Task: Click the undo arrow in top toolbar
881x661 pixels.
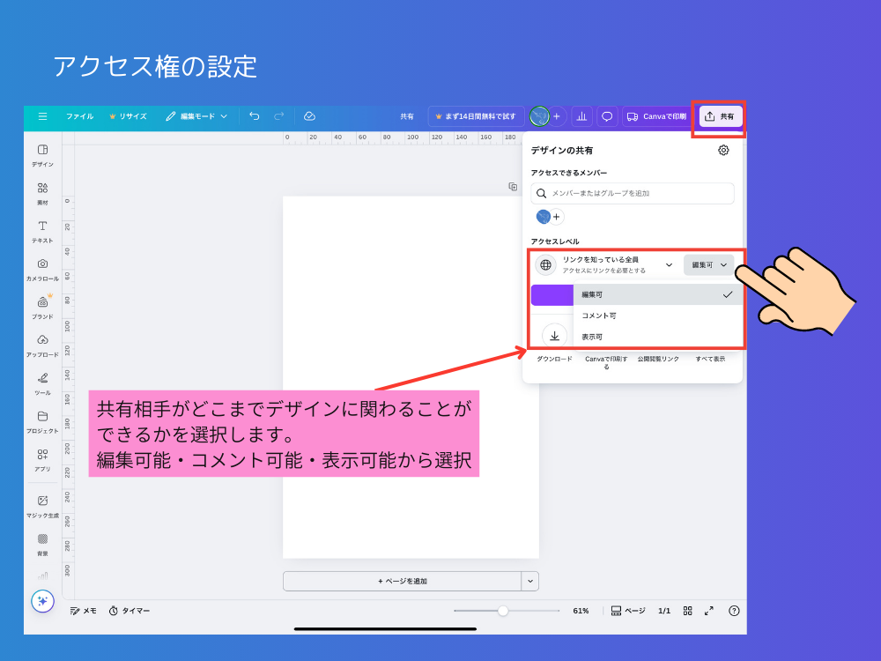Action: [255, 116]
